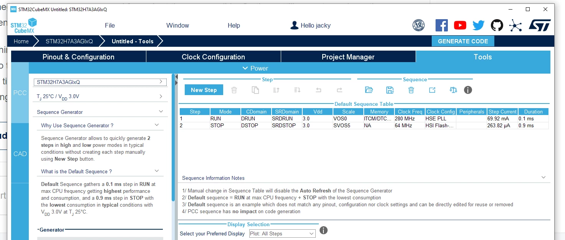This screenshot has height=240, width=565.
Task: Click the New Step button
Action: tap(204, 90)
